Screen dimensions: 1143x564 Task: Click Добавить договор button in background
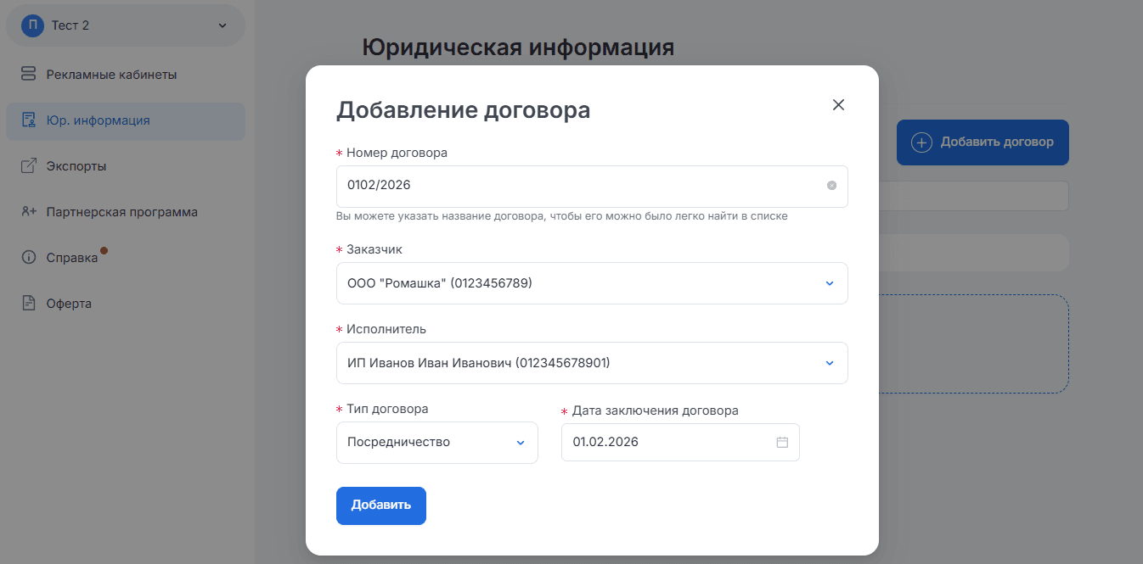point(983,142)
